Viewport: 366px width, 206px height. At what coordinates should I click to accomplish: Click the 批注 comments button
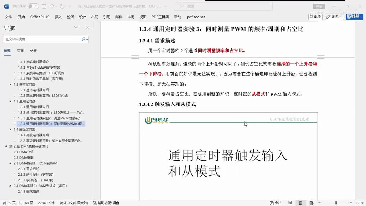tap(315, 17)
